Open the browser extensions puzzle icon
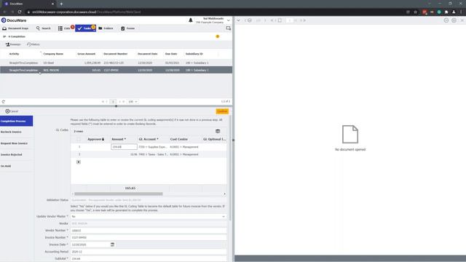 pos(446,12)
